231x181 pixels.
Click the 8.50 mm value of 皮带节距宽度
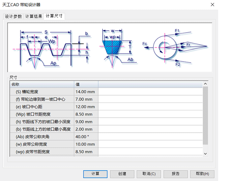(84, 152)
